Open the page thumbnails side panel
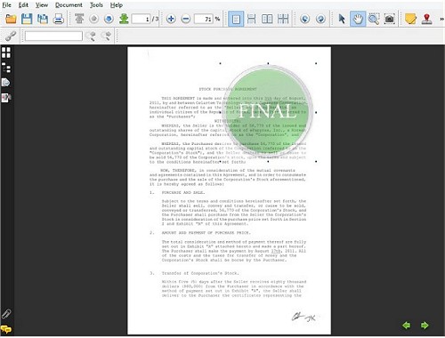This screenshot has width=445, height=338. click(x=6, y=52)
